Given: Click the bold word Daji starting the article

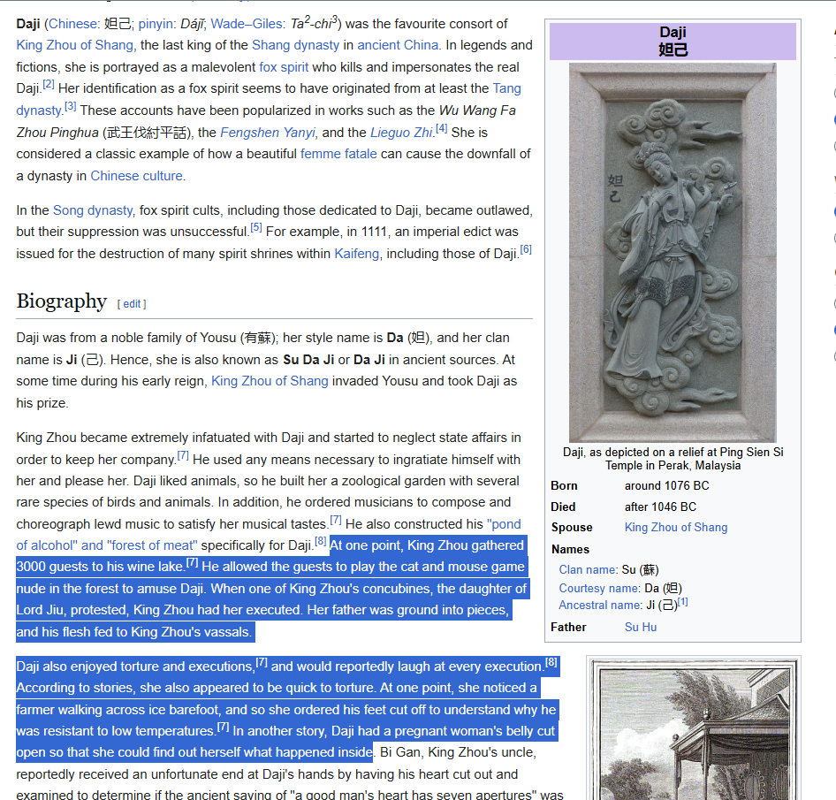Looking at the screenshot, I should tap(27, 24).
